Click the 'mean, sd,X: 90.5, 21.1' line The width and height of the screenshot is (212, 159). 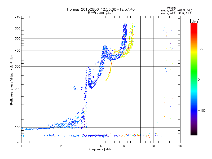pyautogui.click(x=176, y=13)
